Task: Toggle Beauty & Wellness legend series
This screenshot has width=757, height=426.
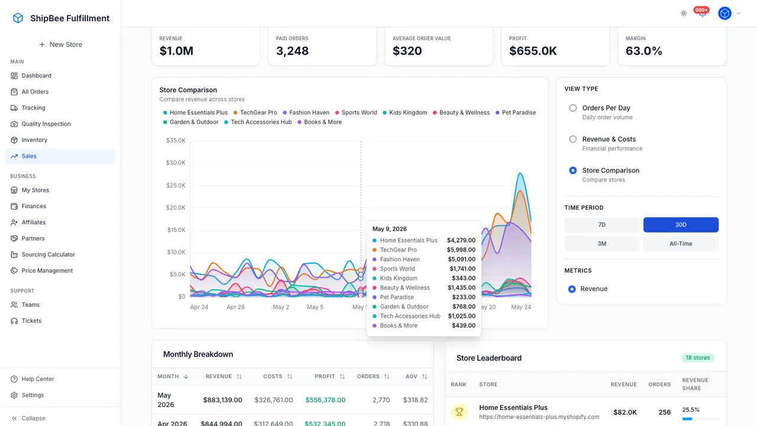Action: pyautogui.click(x=461, y=112)
